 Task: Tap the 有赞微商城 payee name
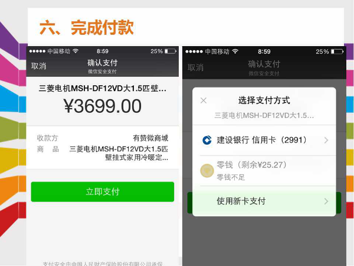coord(150,138)
